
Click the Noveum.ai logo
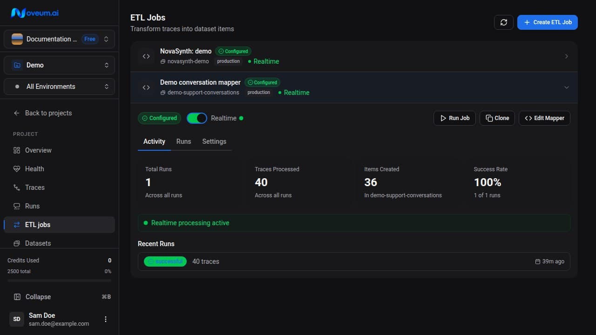(35, 13)
